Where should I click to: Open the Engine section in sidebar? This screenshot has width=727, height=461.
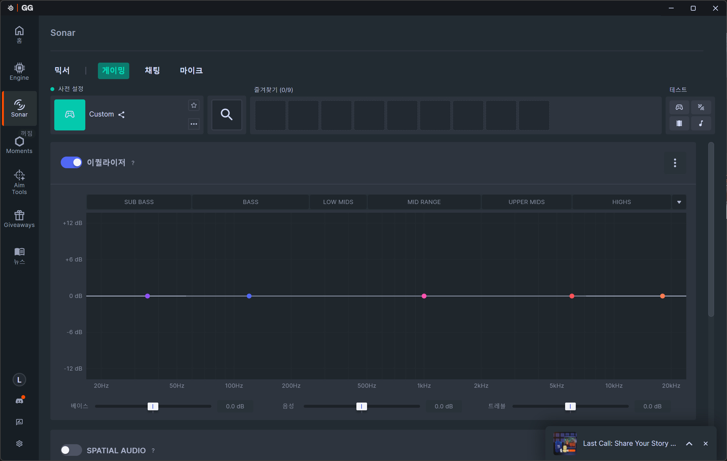pyautogui.click(x=19, y=72)
